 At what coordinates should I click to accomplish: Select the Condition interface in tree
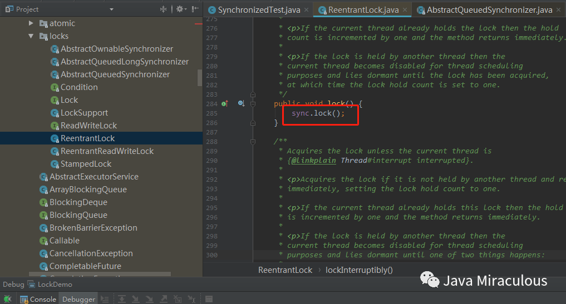tap(75, 87)
